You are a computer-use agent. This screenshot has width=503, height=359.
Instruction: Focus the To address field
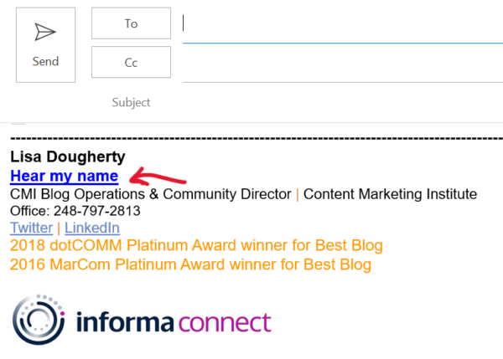pos(343,24)
